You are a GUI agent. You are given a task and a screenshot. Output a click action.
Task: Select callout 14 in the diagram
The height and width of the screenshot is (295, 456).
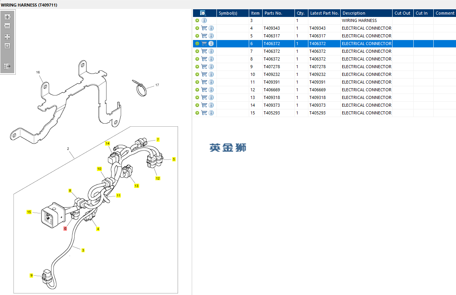click(x=108, y=144)
